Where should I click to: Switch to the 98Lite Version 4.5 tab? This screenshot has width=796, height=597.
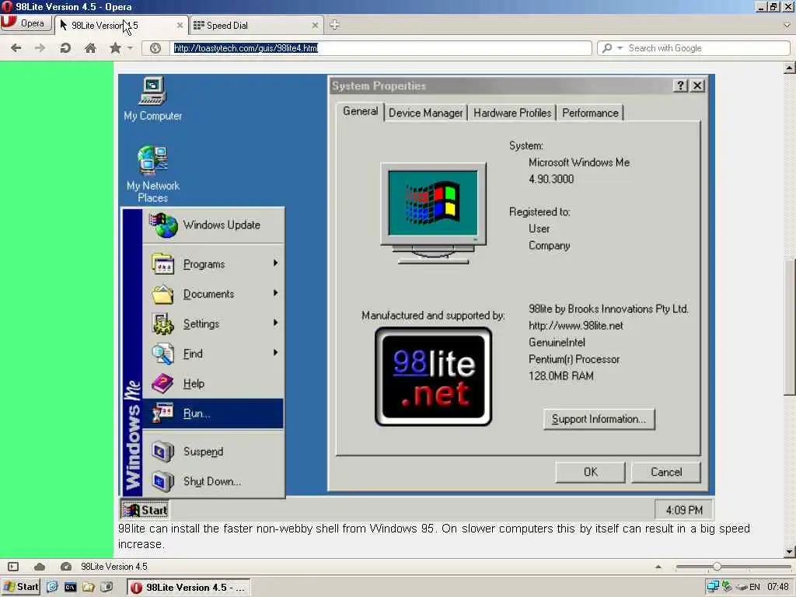(x=121, y=26)
